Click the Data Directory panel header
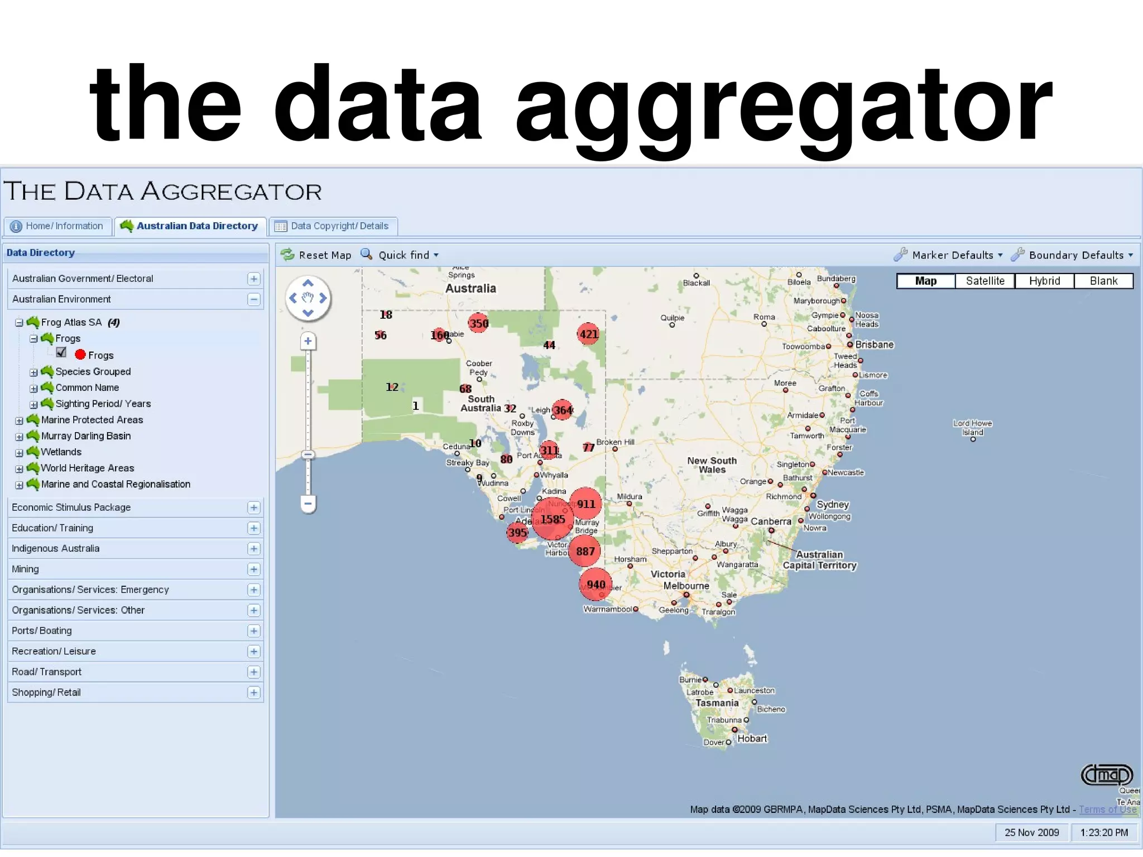This screenshot has width=1143, height=857. click(136, 253)
